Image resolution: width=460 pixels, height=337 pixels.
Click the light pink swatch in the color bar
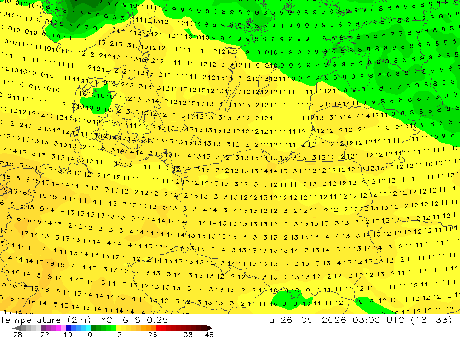click(63, 328)
